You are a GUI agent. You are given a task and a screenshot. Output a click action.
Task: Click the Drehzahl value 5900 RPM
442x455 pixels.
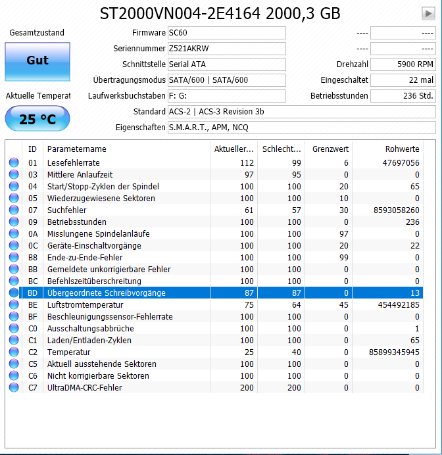(403, 64)
